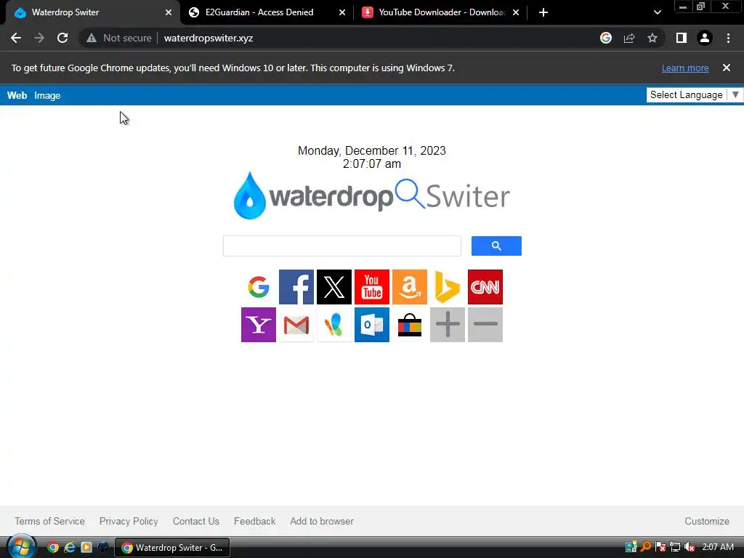Image resolution: width=744 pixels, height=558 pixels.
Task: Open the Yahoo shortcut tile
Action: [x=259, y=325]
